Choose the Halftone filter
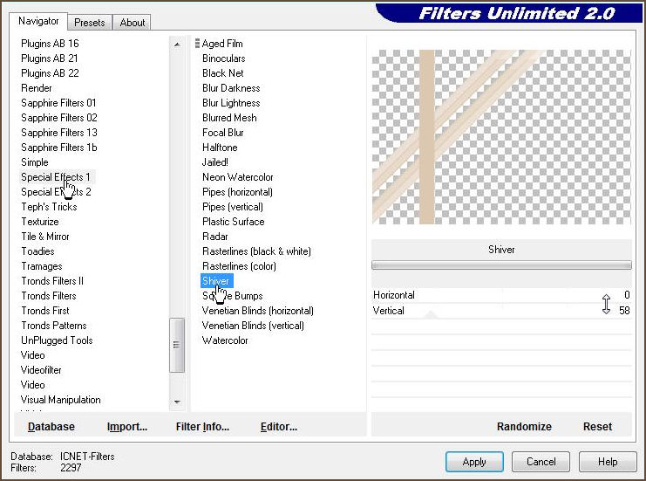 (220, 148)
